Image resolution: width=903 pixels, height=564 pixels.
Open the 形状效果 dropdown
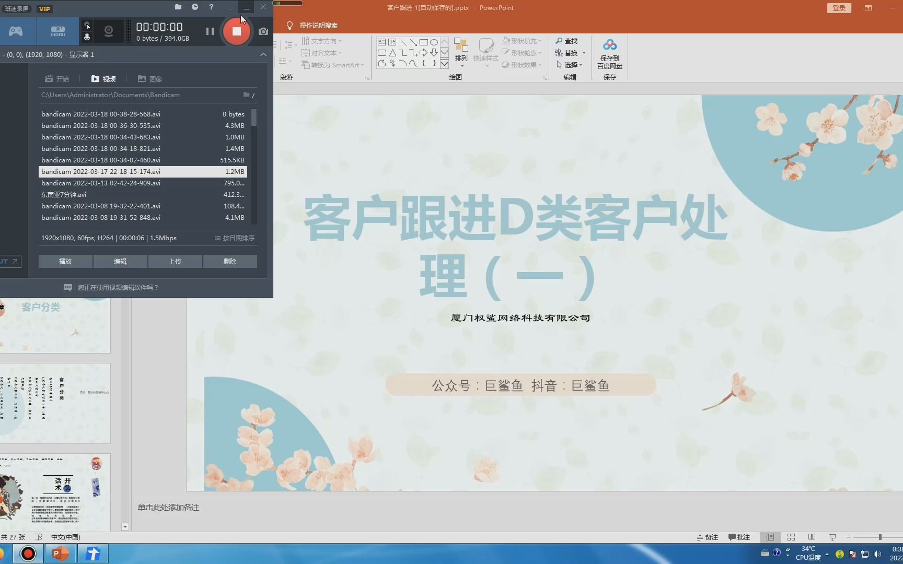tap(522, 65)
